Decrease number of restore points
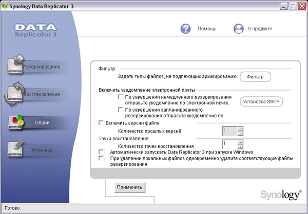This screenshot has height=214, width=308. (240, 147)
